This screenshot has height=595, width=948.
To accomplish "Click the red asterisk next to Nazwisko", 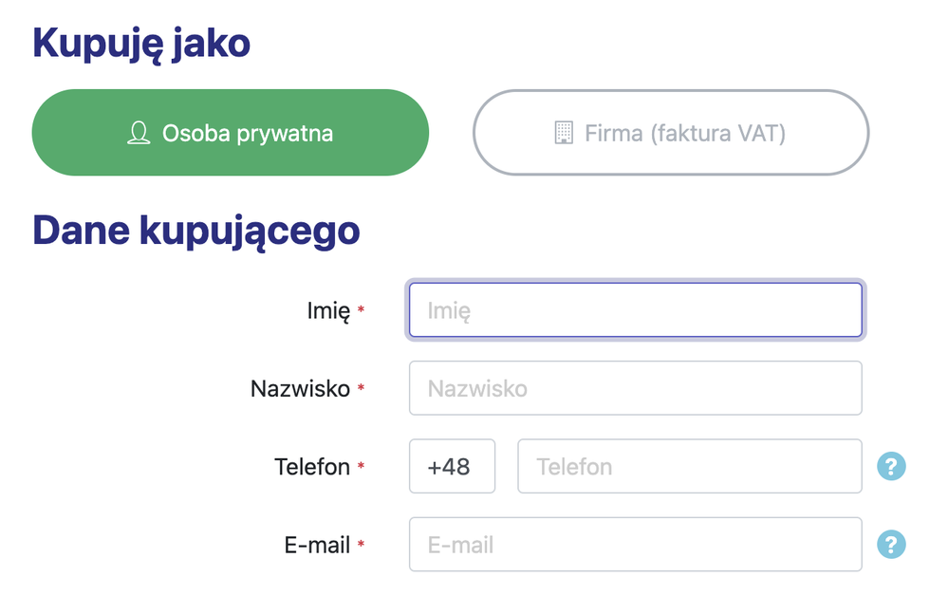I will pyautogui.click(x=361, y=387).
